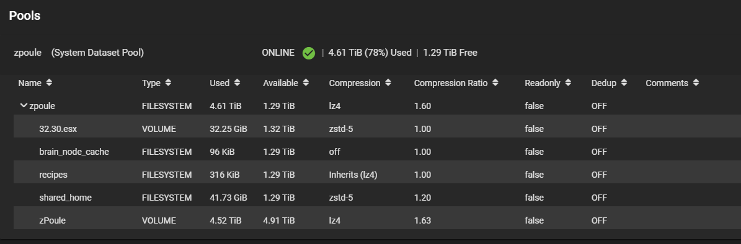Sort by Name column arrows icon
Image resolution: width=741 pixels, height=244 pixels.
point(49,82)
